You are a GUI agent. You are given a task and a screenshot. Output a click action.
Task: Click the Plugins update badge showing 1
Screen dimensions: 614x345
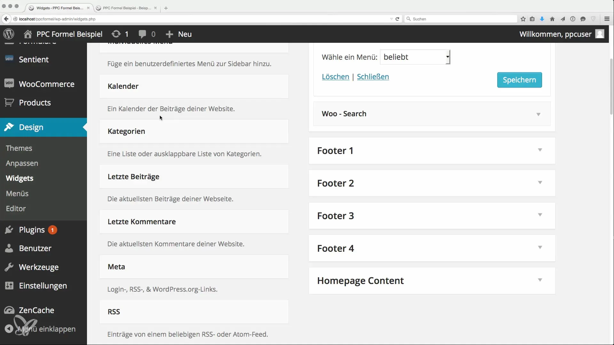click(x=52, y=230)
